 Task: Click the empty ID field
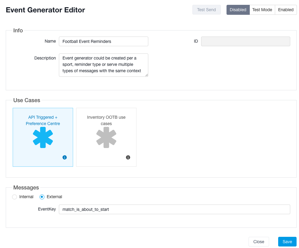246,41
